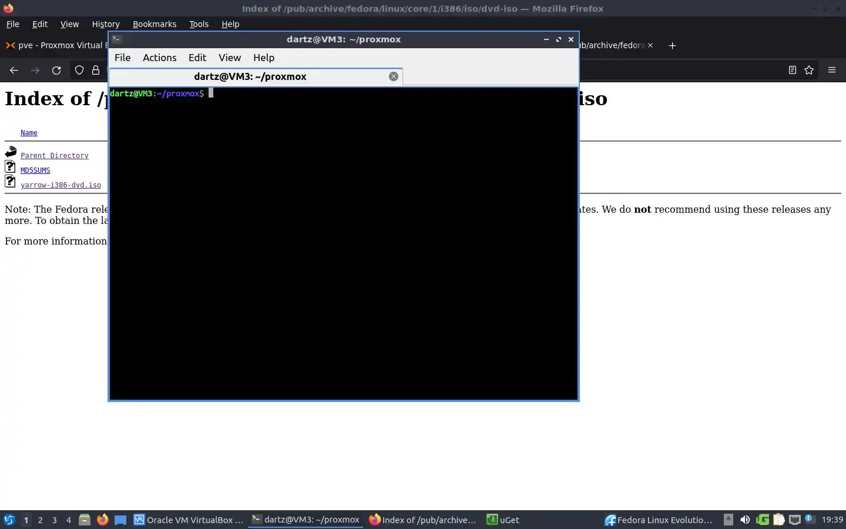Go back in Firefox
The height and width of the screenshot is (529, 846).
[x=14, y=70]
